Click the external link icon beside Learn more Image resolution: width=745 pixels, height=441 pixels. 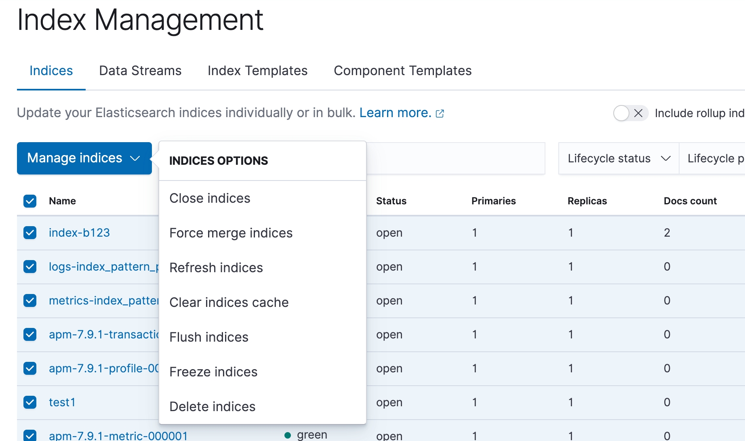pyautogui.click(x=440, y=113)
